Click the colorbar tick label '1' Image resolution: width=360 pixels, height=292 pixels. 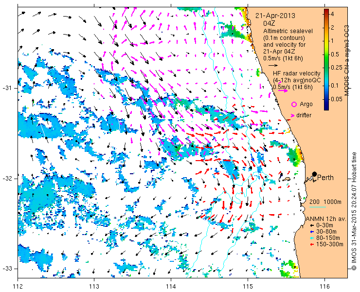tap(332, 41)
